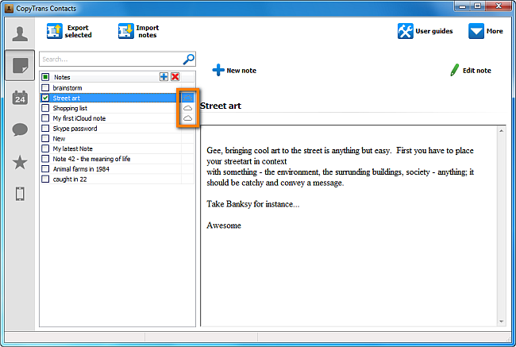
Task: Open User guides
Action: pos(426,31)
